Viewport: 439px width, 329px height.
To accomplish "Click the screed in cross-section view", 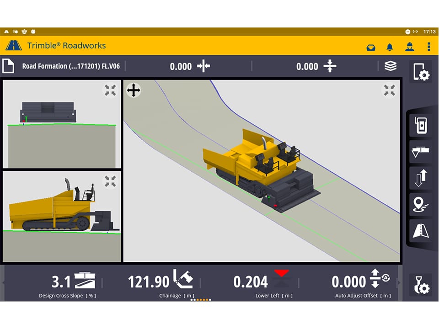I will pyautogui.click(x=48, y=112).
